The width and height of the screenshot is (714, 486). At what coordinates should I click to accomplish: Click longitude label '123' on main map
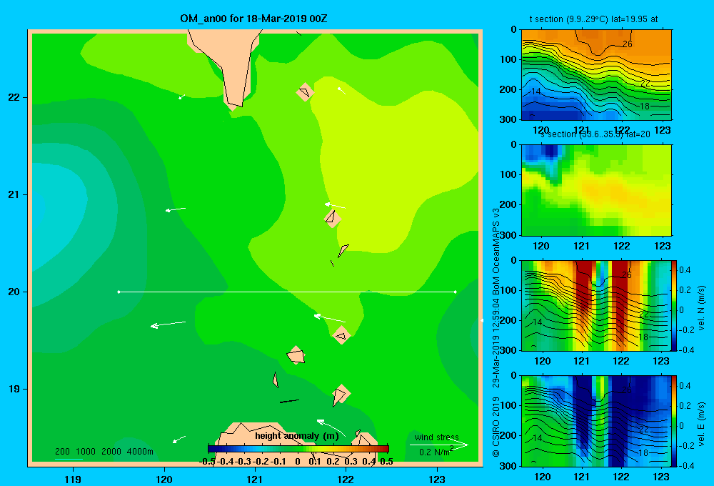[x=437, y=479]
